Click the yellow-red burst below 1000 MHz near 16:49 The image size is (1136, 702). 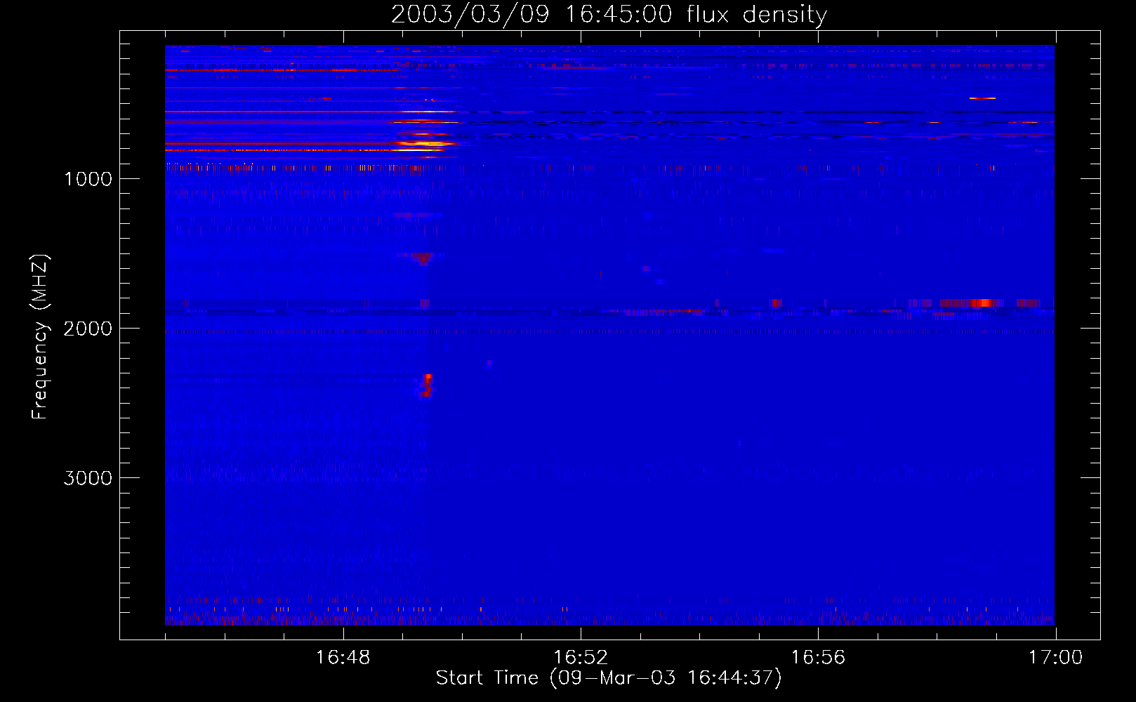[x=423, y=145]
